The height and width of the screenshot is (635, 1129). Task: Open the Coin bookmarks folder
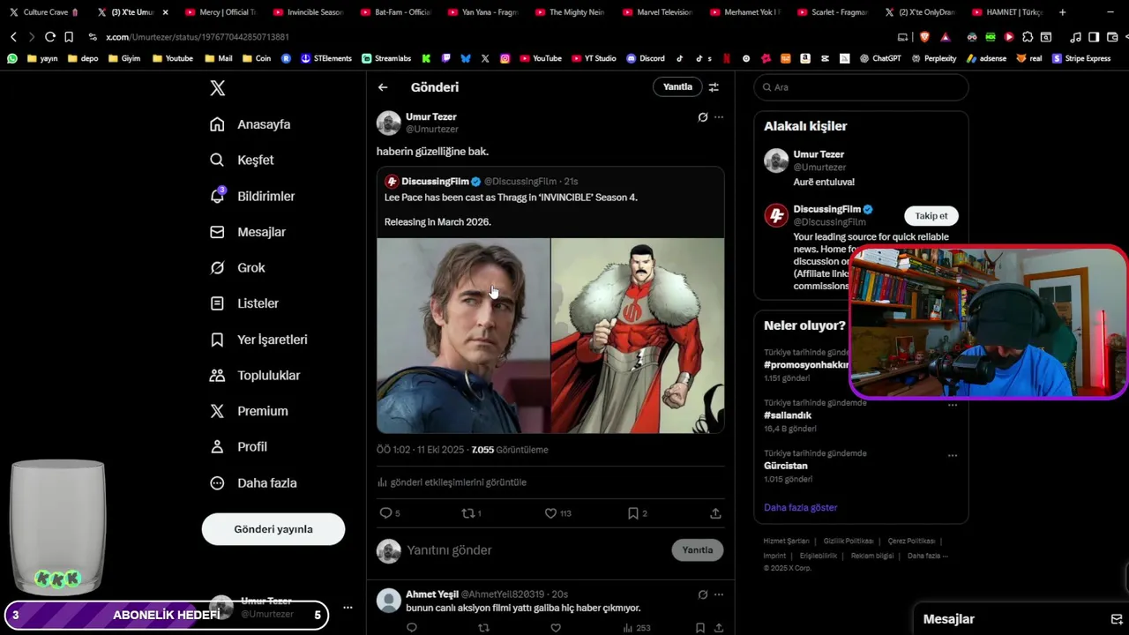tap(257, 58)
